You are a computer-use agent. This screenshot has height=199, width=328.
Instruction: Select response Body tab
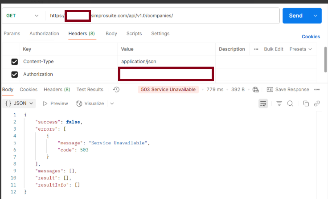8,89
